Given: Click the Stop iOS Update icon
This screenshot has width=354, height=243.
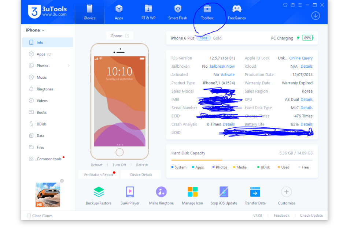Looking at the screenshot, I should (x=224, y=192).
